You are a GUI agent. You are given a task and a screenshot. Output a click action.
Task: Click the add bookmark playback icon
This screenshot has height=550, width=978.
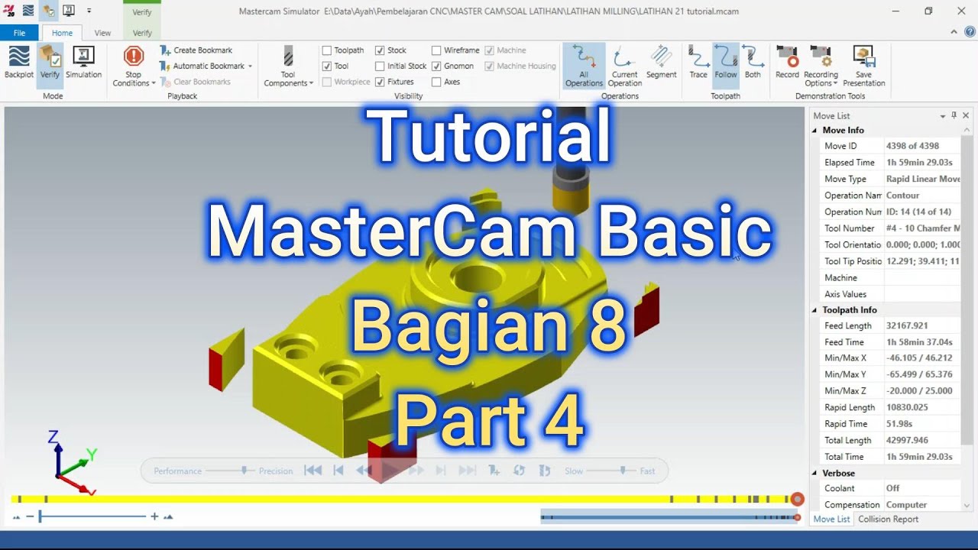click(494, 471)
